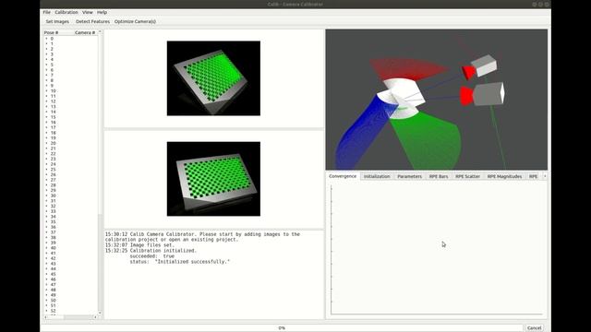
Task: Select pose 5 row
Action: coord(70,65)
